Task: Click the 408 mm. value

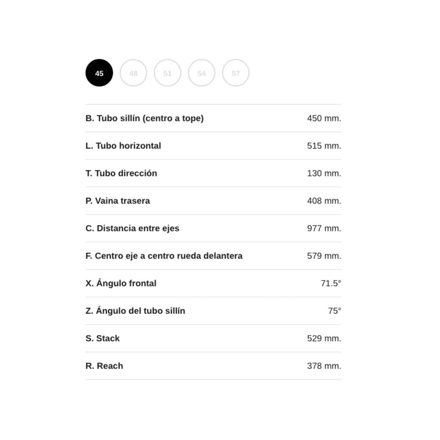Action: [324, 201]
